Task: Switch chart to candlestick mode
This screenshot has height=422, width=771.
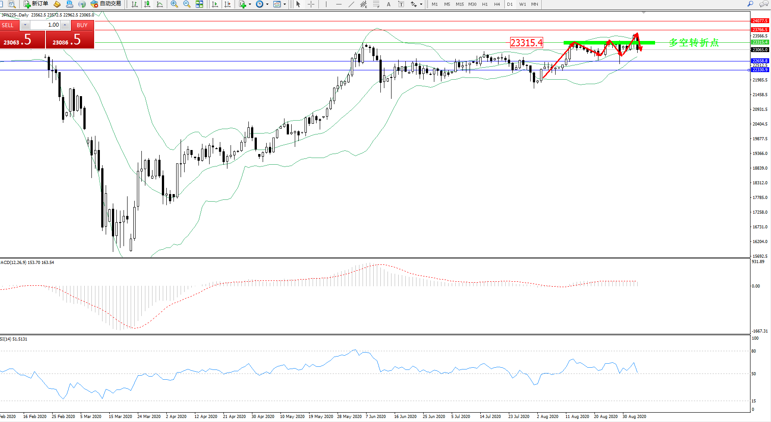Action: click(147, 4)
